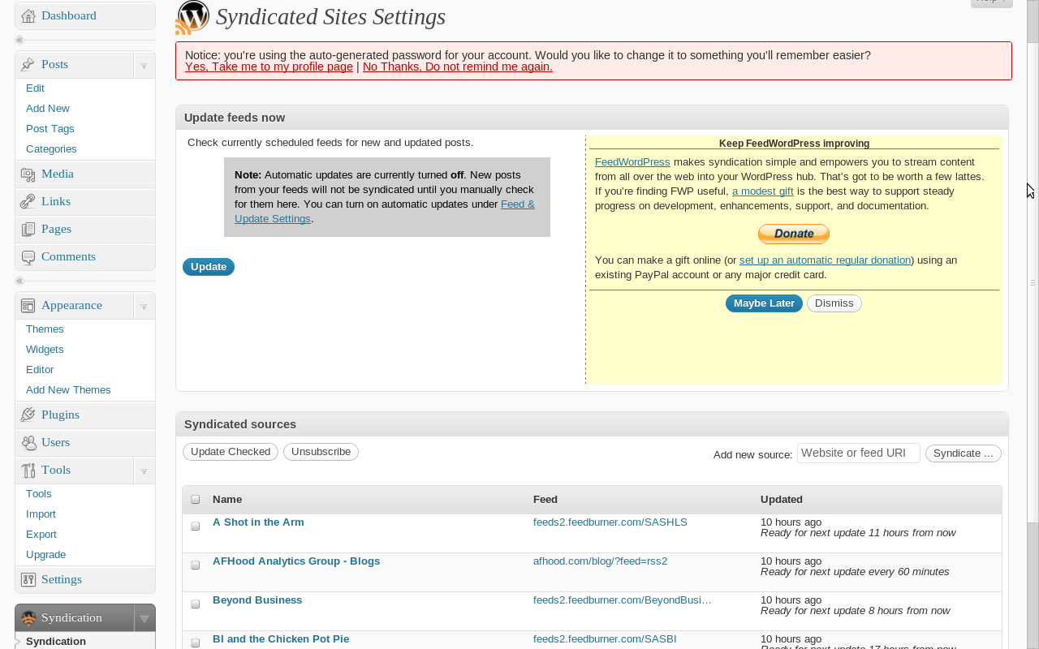This screenshot has height=649, width=1039.
Task: Open Media via its sidebar icon
Action: [x=28, y=174]
